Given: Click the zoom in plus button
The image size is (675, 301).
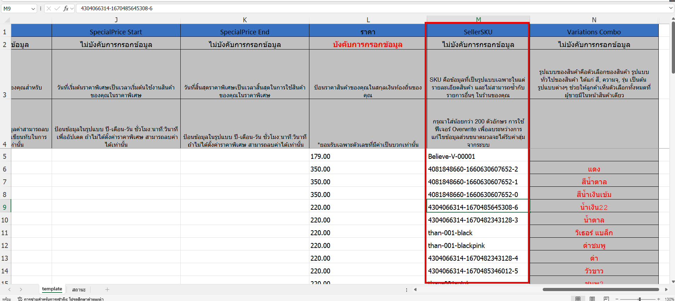Looking at the screenshot, I should pyautogui.click(x=659, y=299).
